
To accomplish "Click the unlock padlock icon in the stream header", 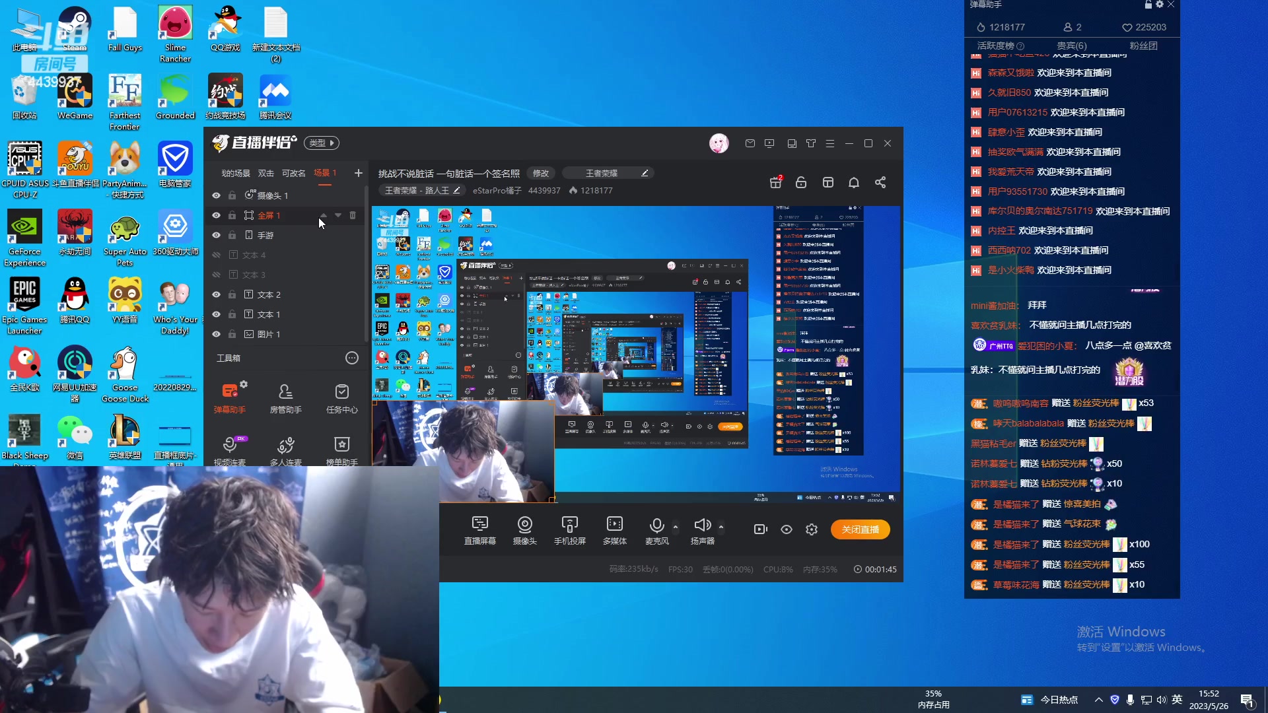I will click(x=801, y=182).
